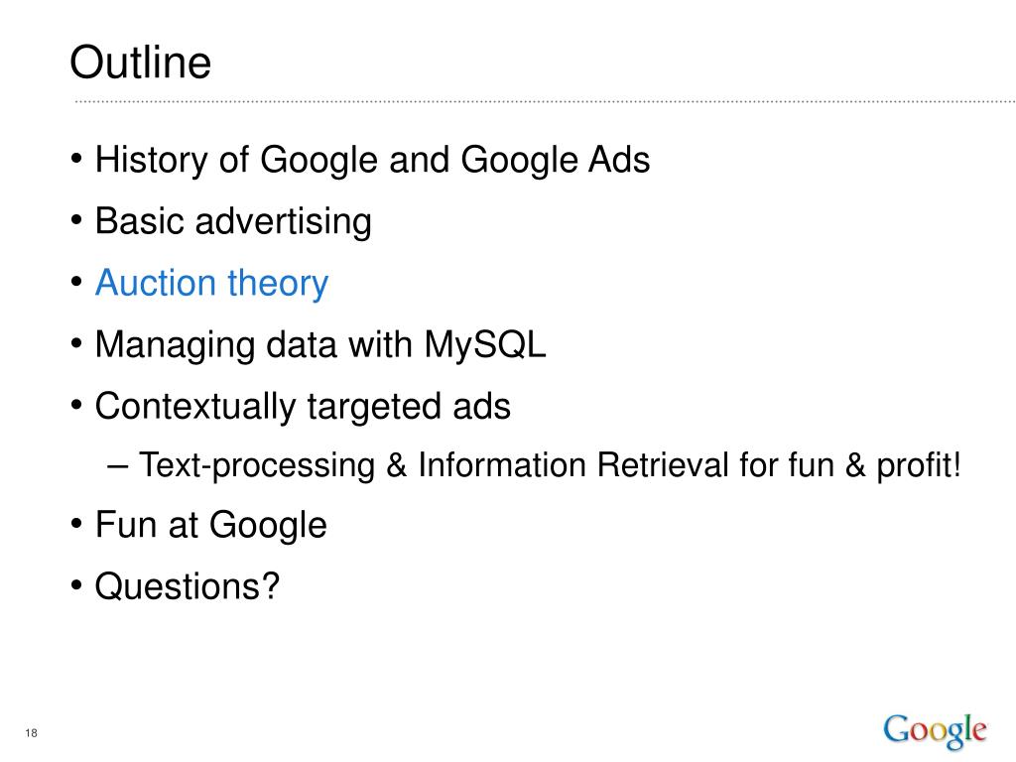Click slide number 18
Screen dimensions: 1016x762
pos(31,733)
